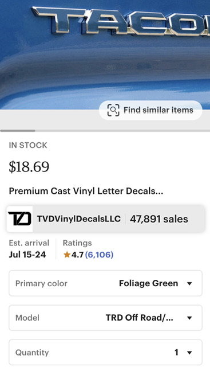Visit the TVDVinylDecalsLLC shop name
The height and width of the screenshot is (367, 210).
pyautogui.click(x=79, y=219)
